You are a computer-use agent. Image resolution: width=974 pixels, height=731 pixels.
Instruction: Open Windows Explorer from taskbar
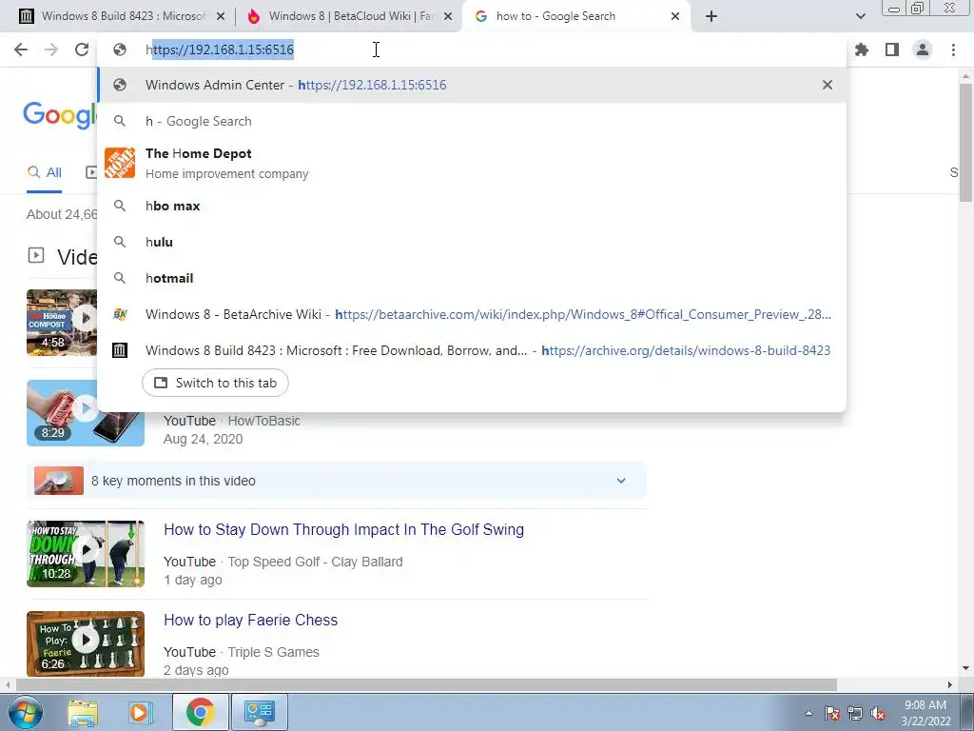pos(83,712)
